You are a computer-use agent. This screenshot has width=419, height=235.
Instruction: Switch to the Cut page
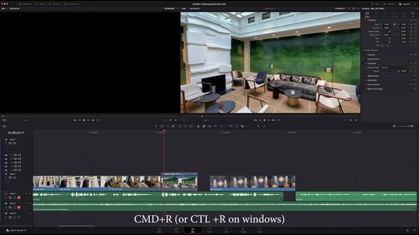176,230
